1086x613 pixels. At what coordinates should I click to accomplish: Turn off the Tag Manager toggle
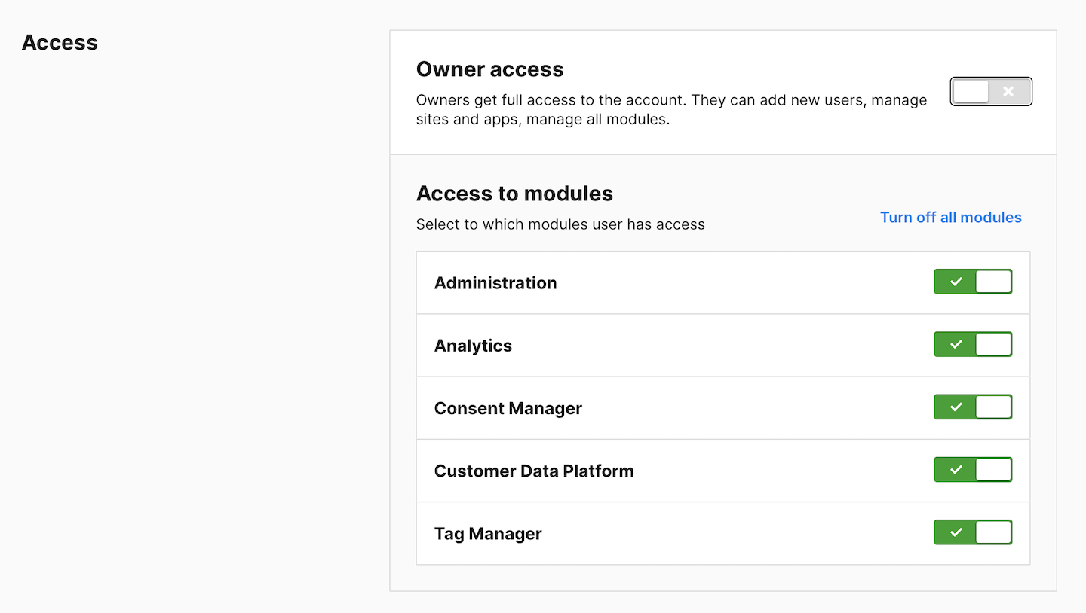pyautogui.click(x=973, y=532)
